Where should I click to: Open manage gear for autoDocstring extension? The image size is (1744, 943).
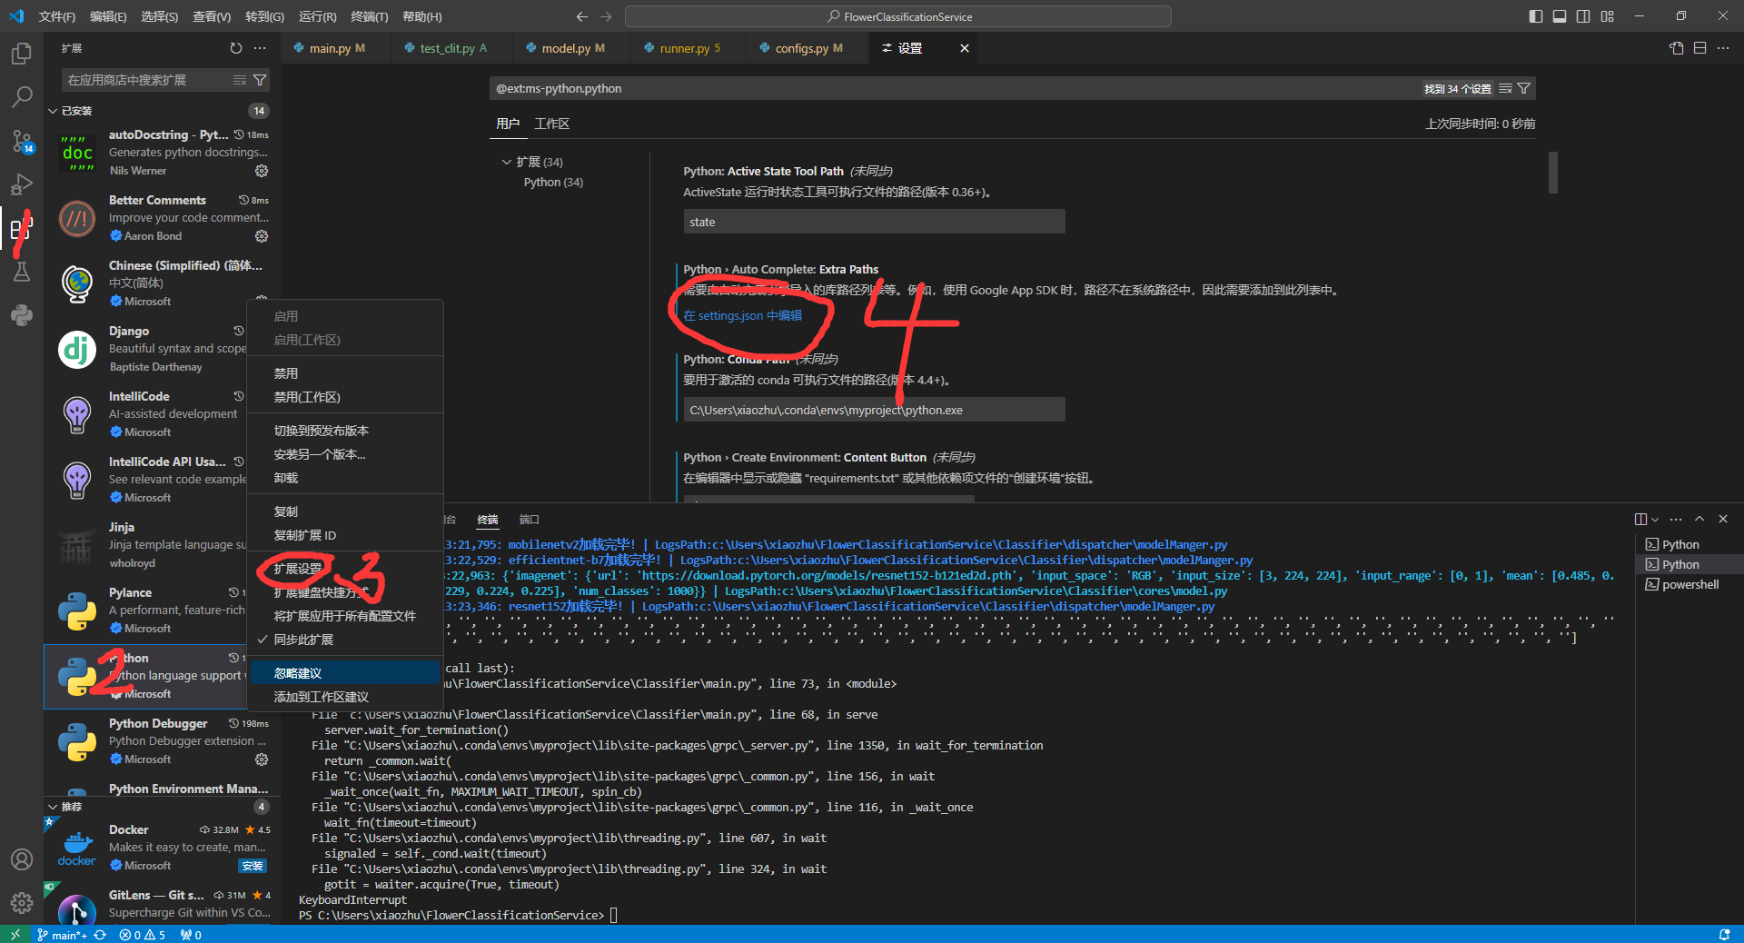click(x=262, y=171)
